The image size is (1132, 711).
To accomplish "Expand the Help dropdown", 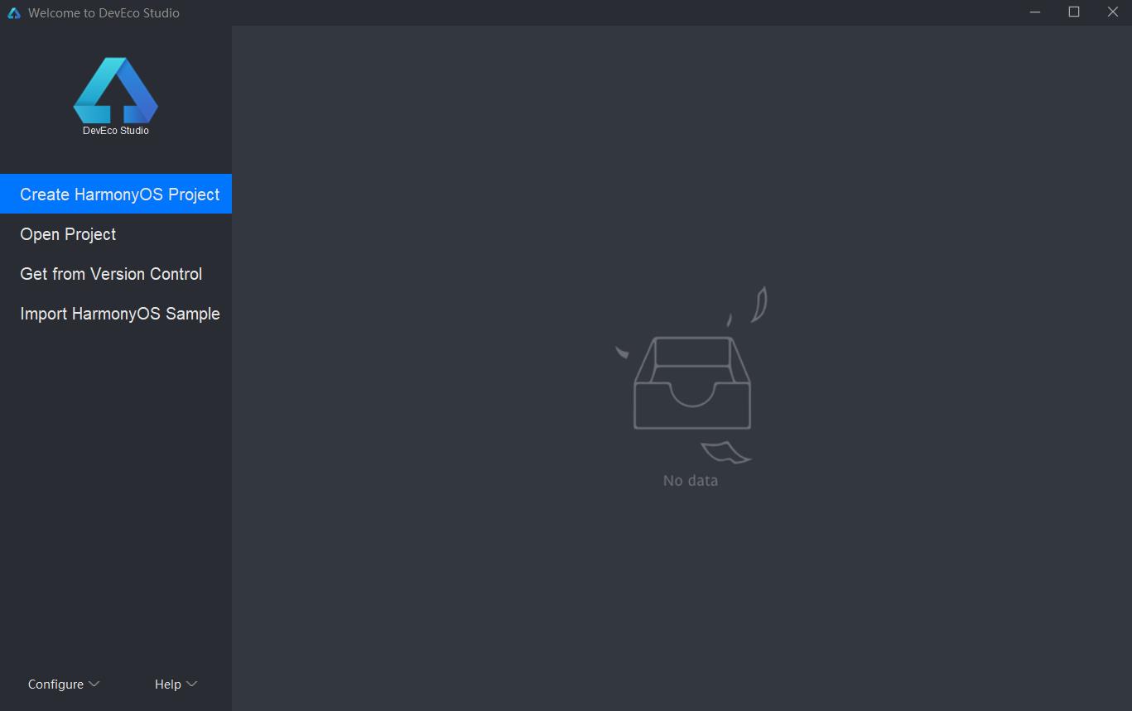I will (x=176, y=684).
